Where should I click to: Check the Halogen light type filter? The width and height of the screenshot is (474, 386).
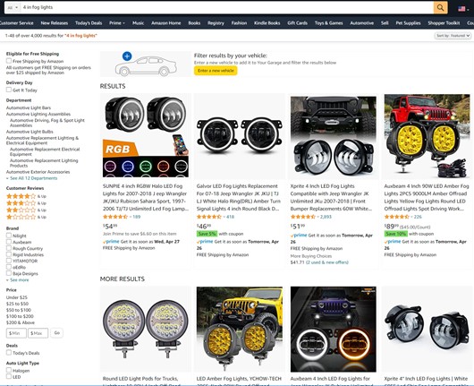9,370
